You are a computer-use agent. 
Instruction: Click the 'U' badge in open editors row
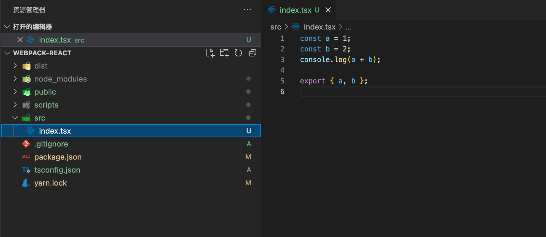click(x=248, y=40)
